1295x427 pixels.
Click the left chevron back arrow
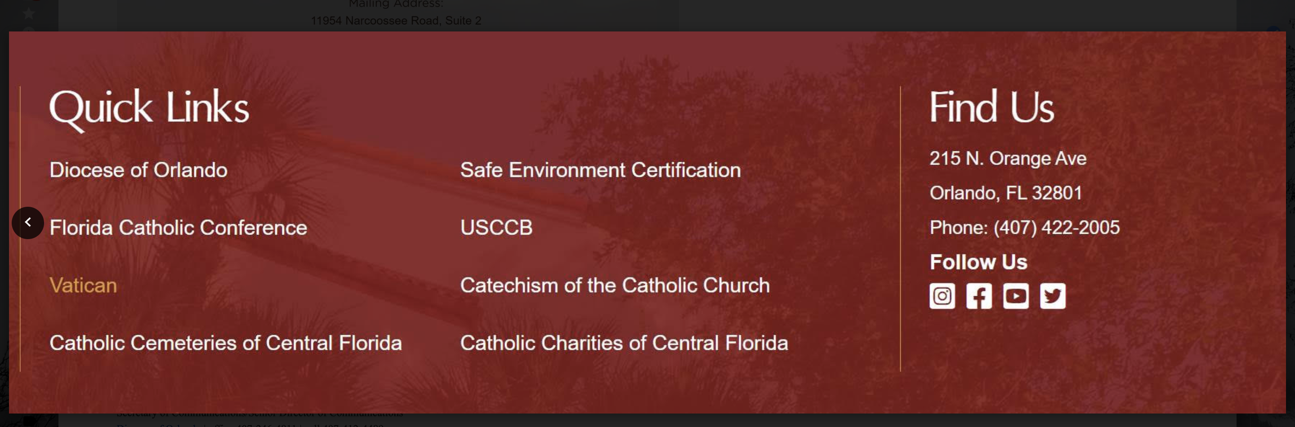coord(28,222)
